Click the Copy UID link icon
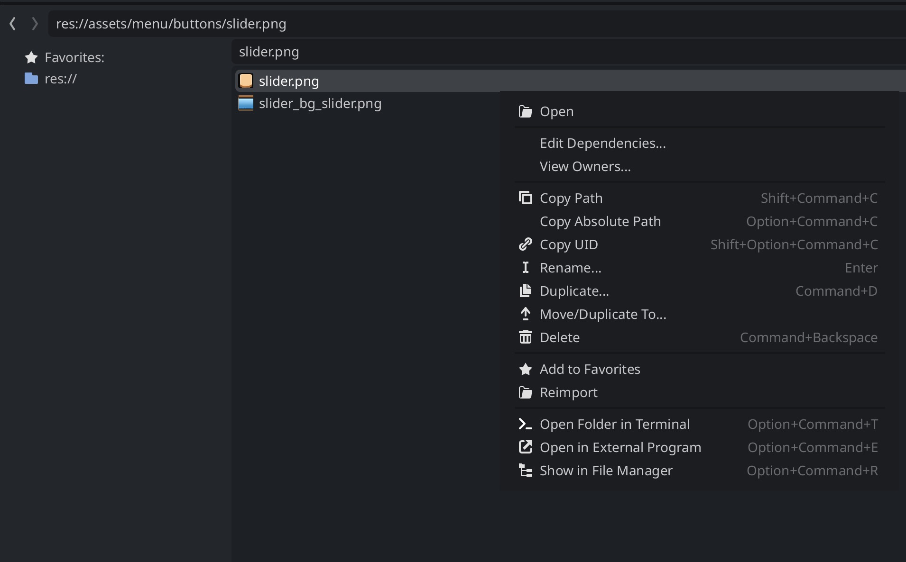 526,245
